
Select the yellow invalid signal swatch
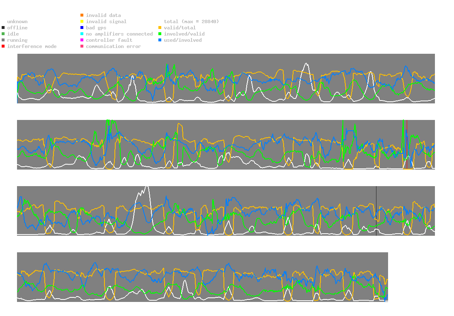[x=82, y=22]
